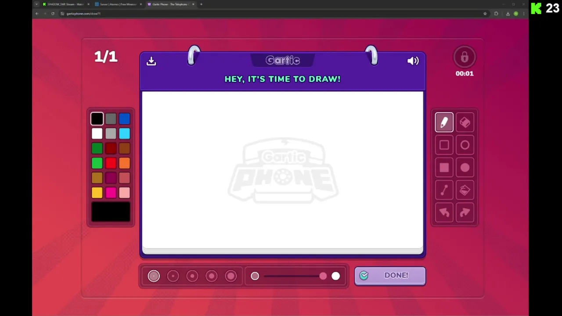Choose the hollow rectangle shape tool
This screenshot has width=562, height=316.
point(444,145)
